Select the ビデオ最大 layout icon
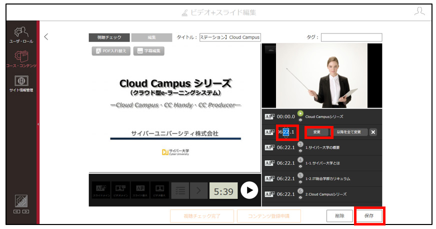This screenshot has height=229, width=436. pyautogui.click(x=159, y=190)
